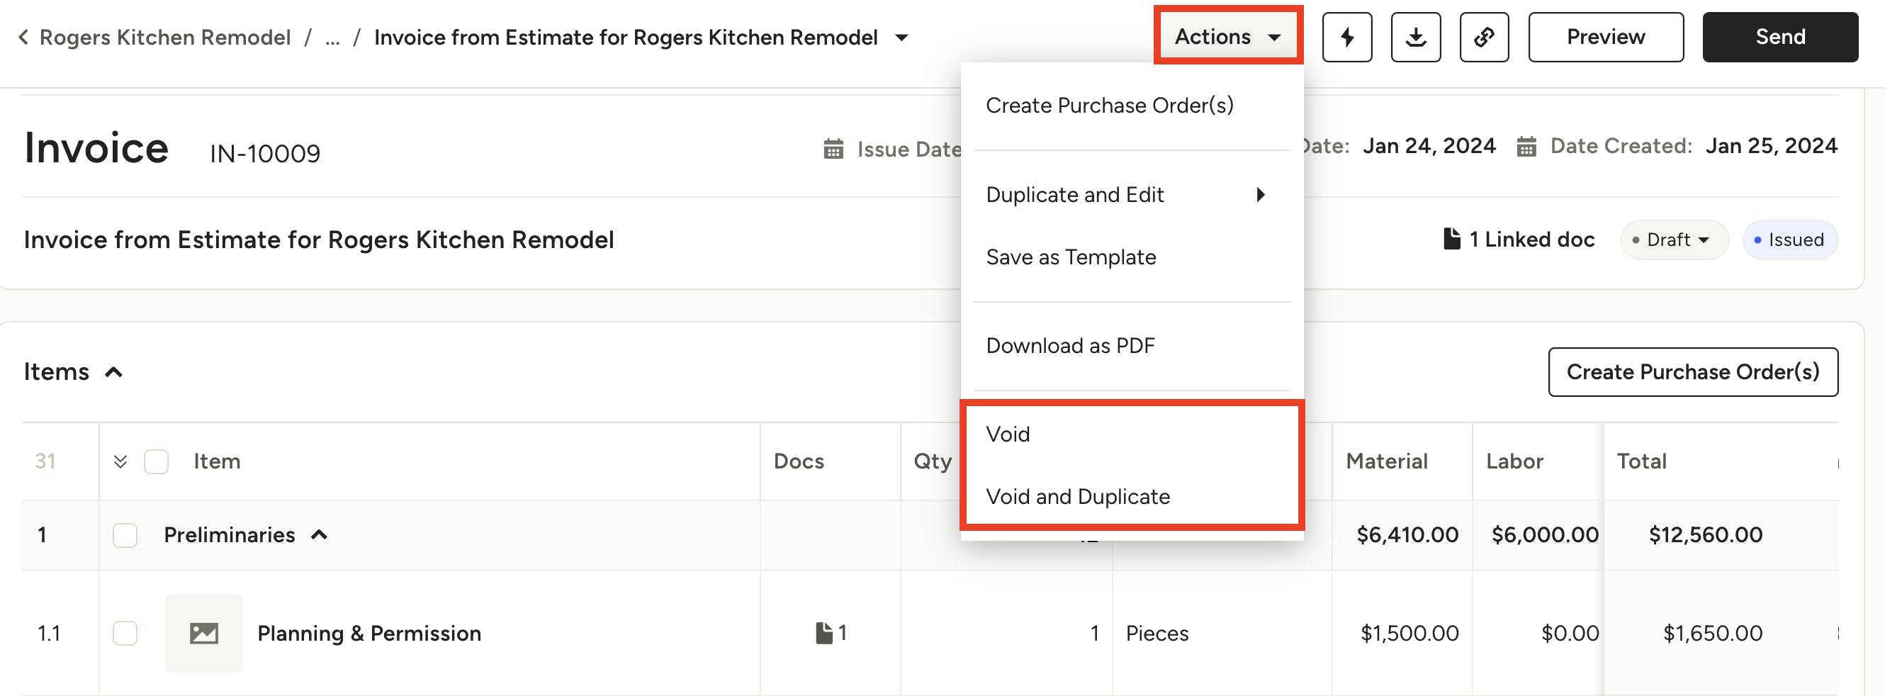
Task: Collapse the Items section
Action: 113,373
